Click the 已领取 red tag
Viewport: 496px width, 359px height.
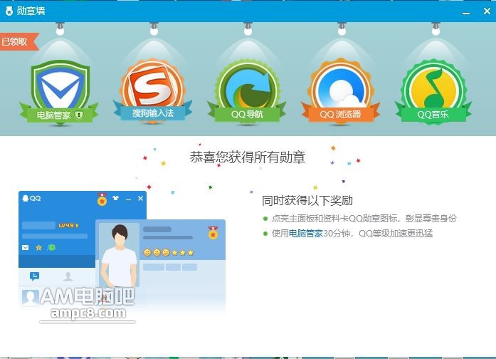tap(19, 41)
